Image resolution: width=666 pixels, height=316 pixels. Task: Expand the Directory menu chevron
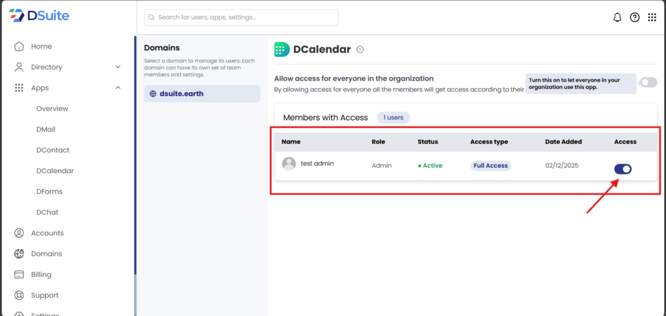pos(118,67)
